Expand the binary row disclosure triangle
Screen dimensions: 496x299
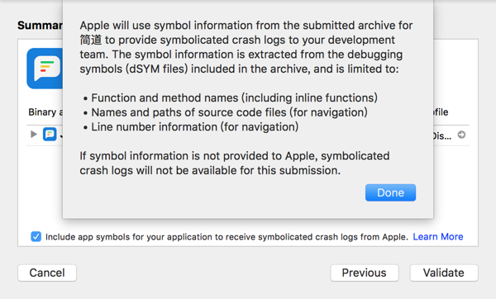coord(34,135)
